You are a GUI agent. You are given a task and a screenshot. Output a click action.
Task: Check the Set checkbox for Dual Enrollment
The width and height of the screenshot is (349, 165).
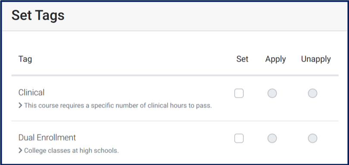(x=239, y=138)
